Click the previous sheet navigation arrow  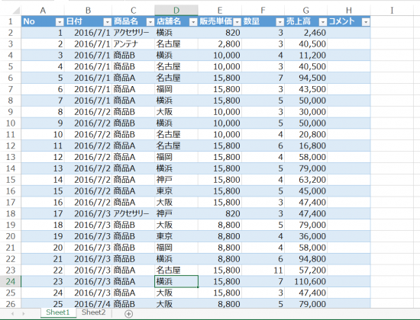12,314
